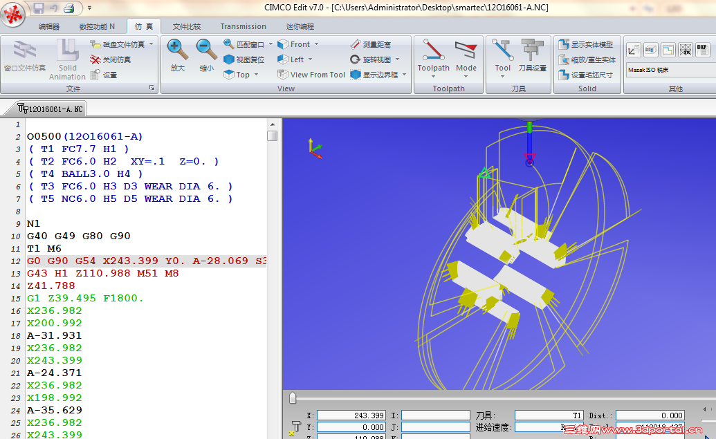
Task: Click the X coordinate field showing 243.399
Action: click(351, 415)
